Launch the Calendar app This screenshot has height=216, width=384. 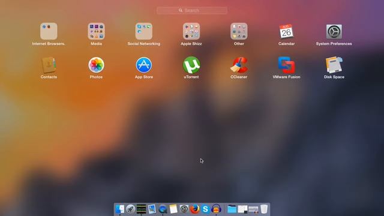(286, 31)
